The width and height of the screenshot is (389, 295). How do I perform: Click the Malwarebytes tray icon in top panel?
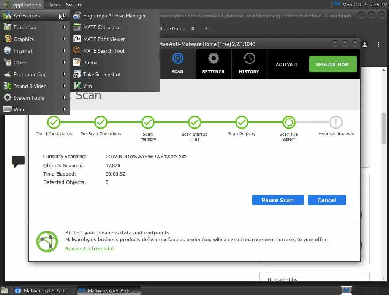337,4
